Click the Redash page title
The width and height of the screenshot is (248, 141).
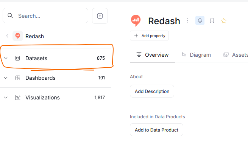point(164,21)
